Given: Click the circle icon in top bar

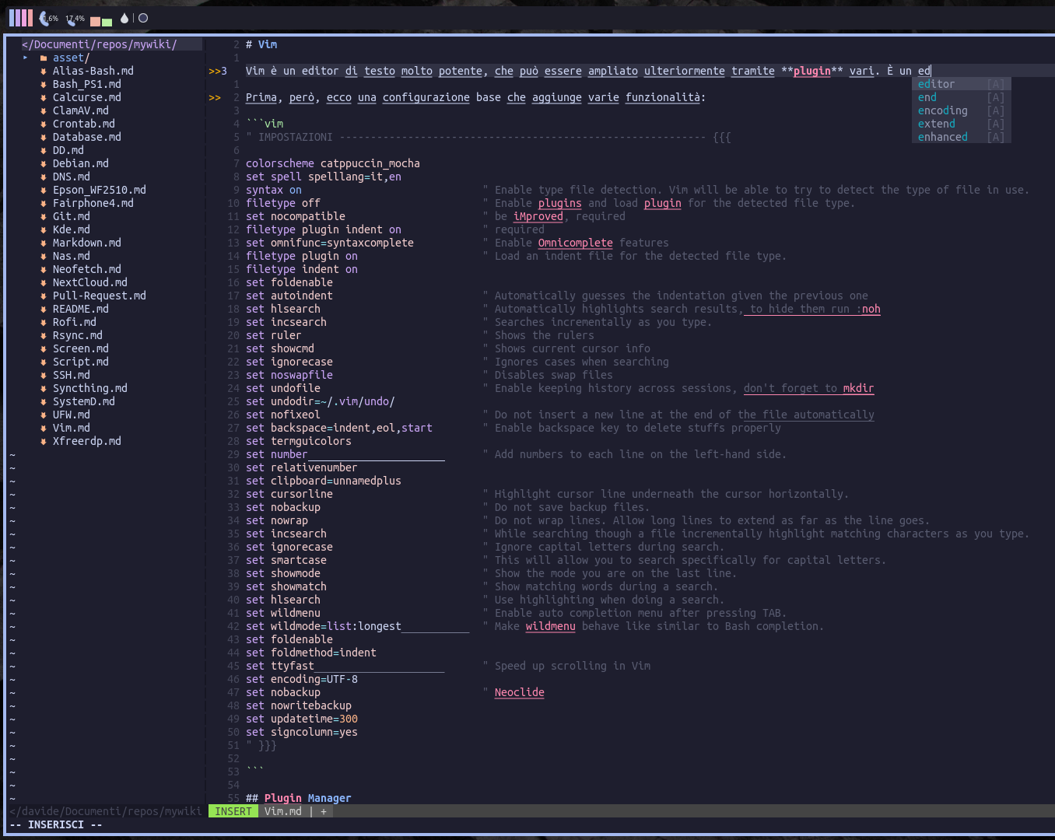Looking at the screenshot, I should click(143, 18).
